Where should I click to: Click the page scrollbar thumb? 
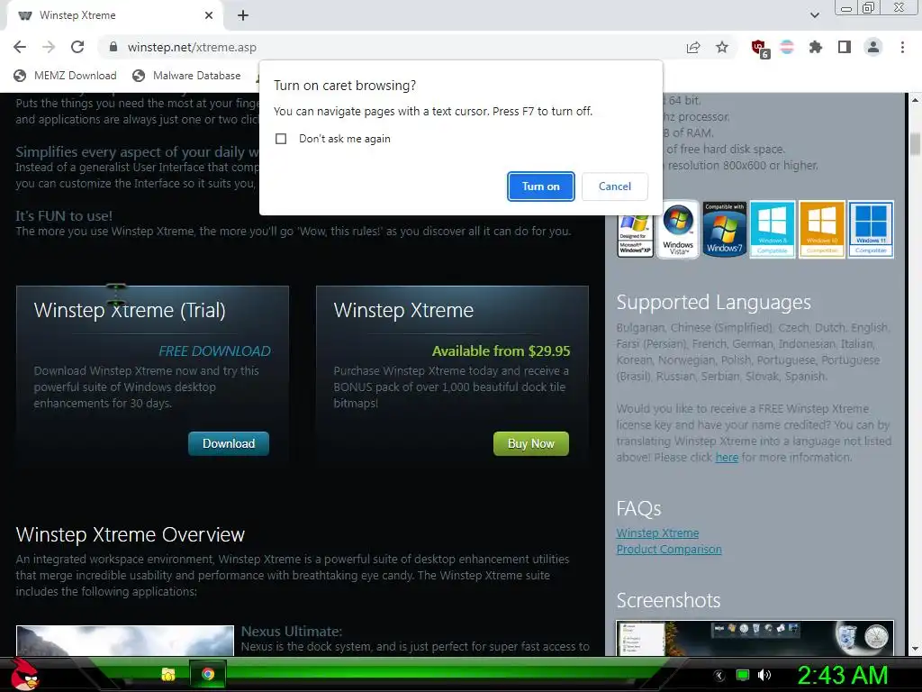point(915,144)
